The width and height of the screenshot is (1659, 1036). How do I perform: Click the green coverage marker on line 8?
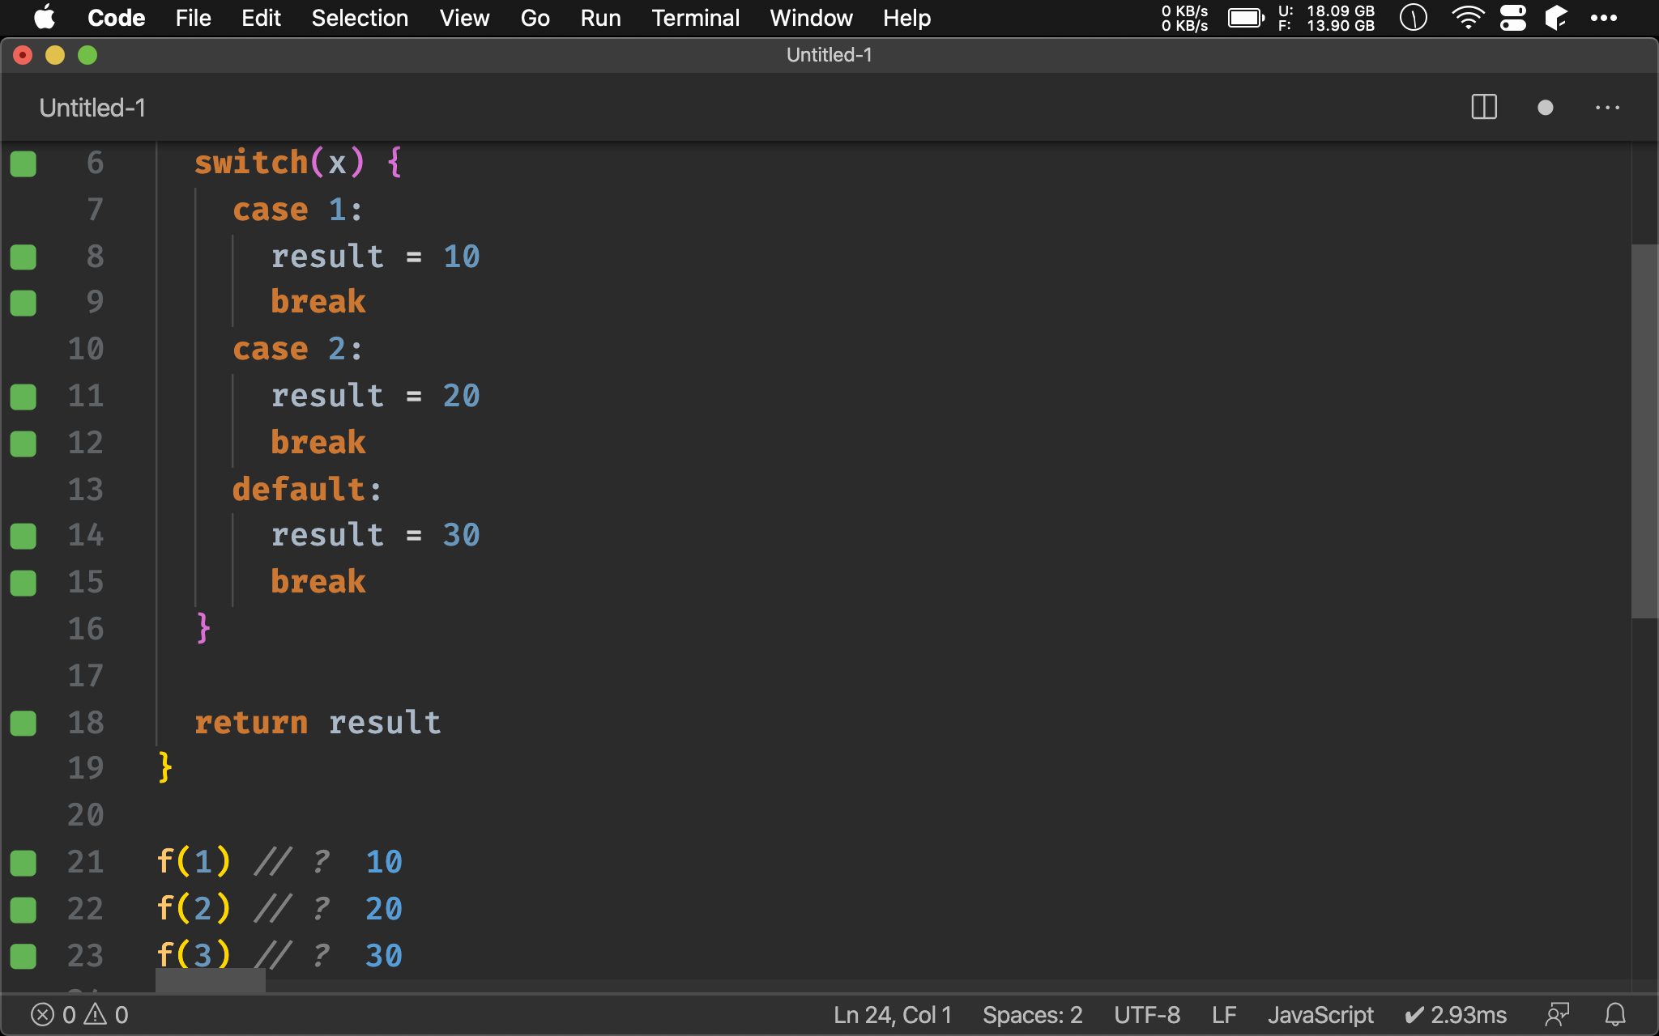(x=23, y=257)
